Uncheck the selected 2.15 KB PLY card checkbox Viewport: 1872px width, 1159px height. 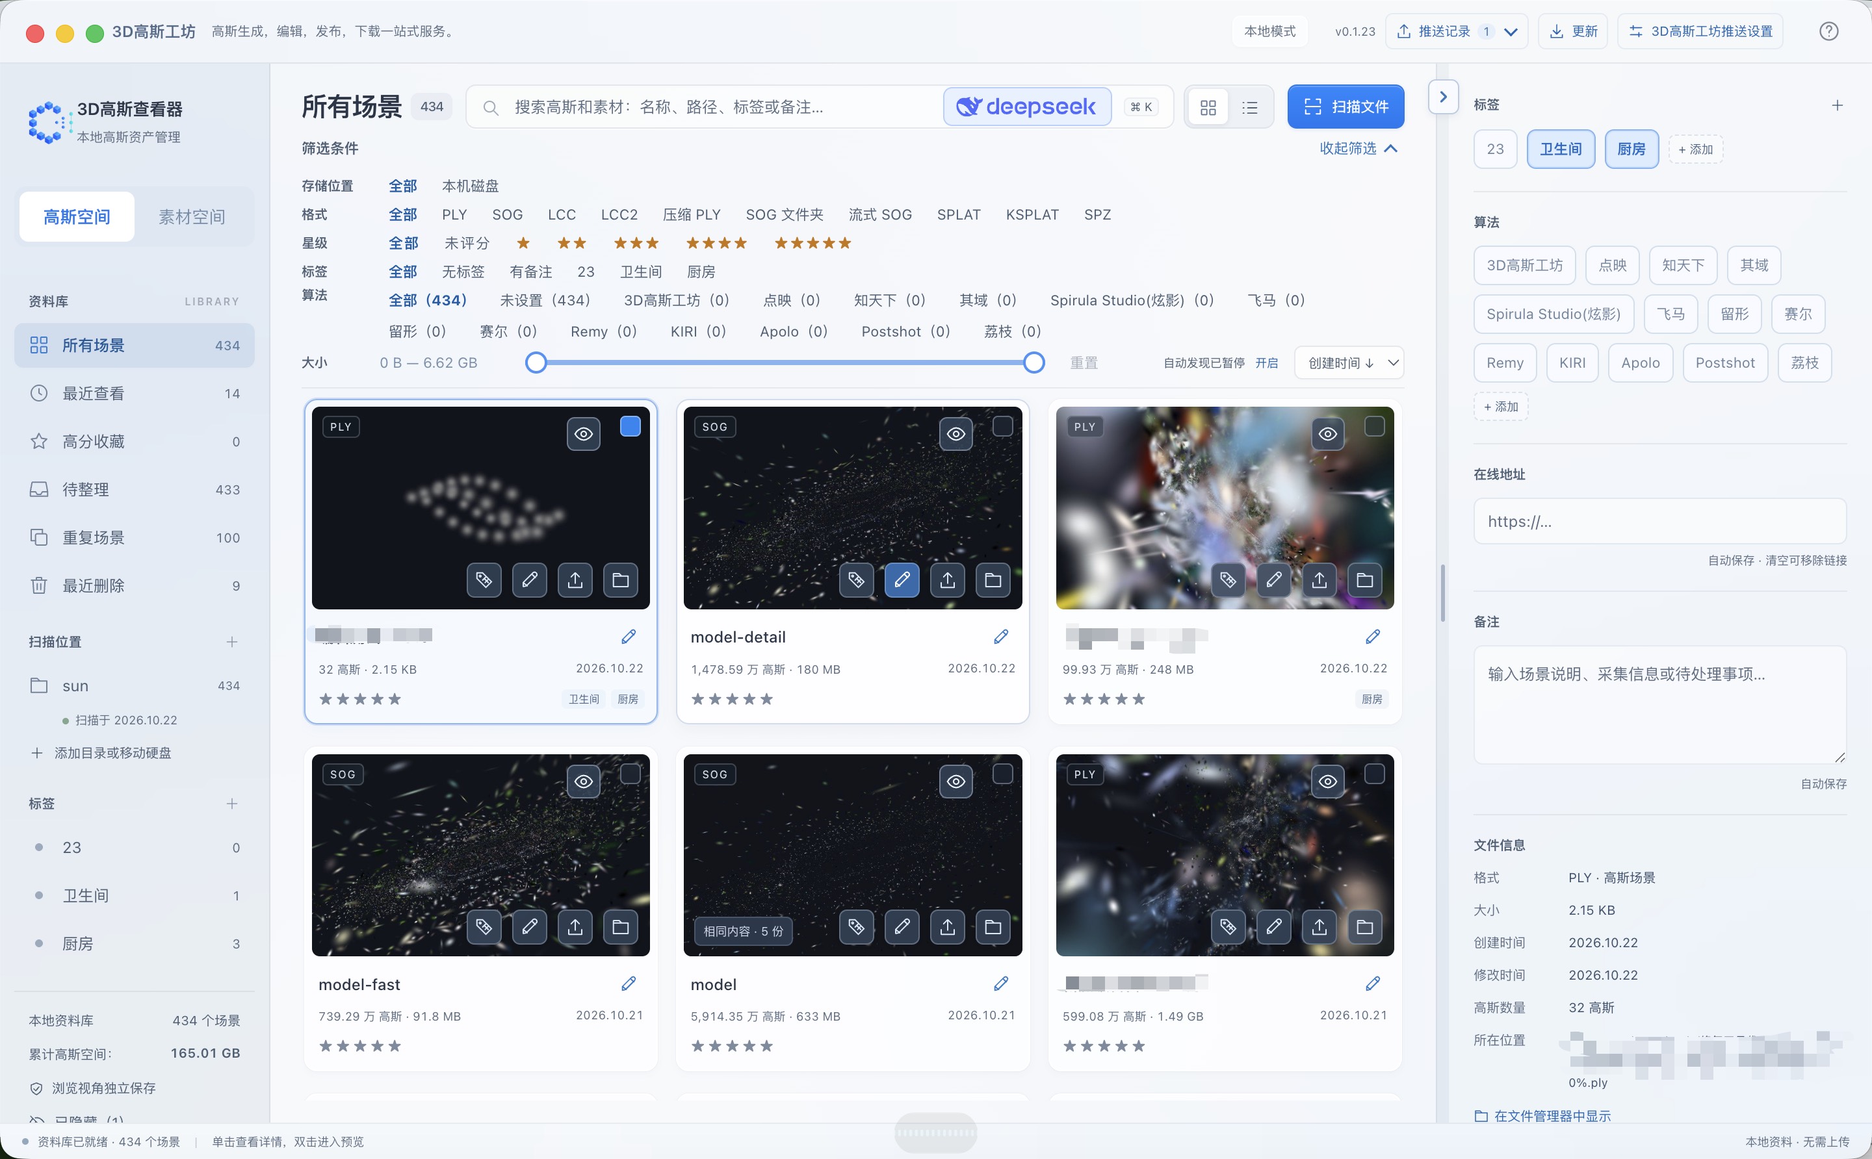(x=630, y=426)
